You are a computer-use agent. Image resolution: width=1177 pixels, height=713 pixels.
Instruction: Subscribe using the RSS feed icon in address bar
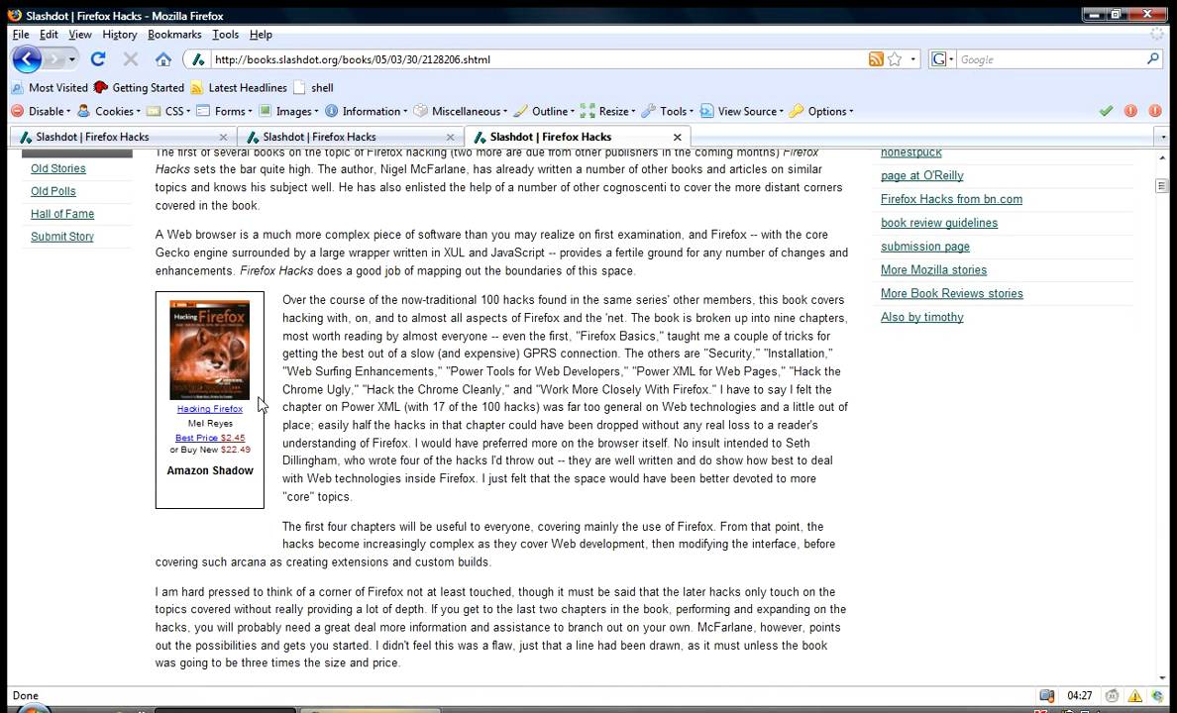(x=875, y=59)
